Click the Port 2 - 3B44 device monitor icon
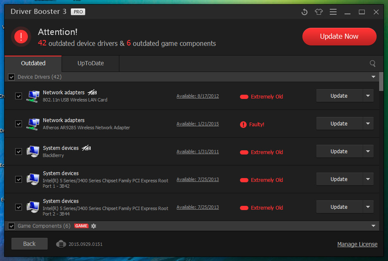 (x=33, y=207)
